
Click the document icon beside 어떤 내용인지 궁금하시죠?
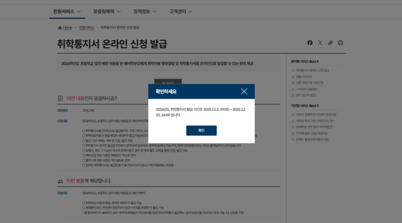tap(60, 98)
